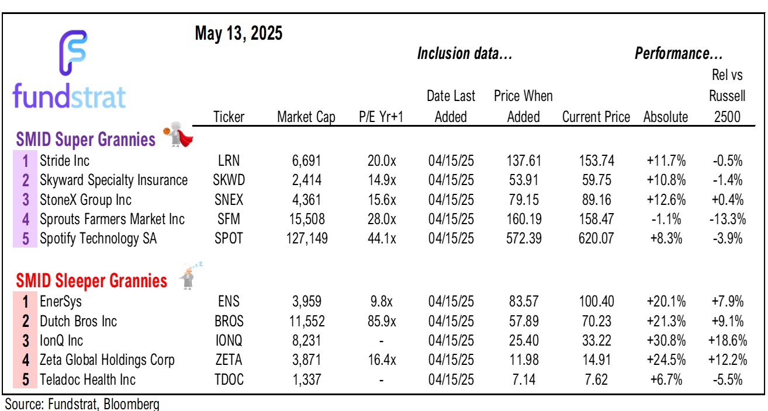768x411 pixels.
Task: Select Dutch Bros Inc company name
Action: 78,322
